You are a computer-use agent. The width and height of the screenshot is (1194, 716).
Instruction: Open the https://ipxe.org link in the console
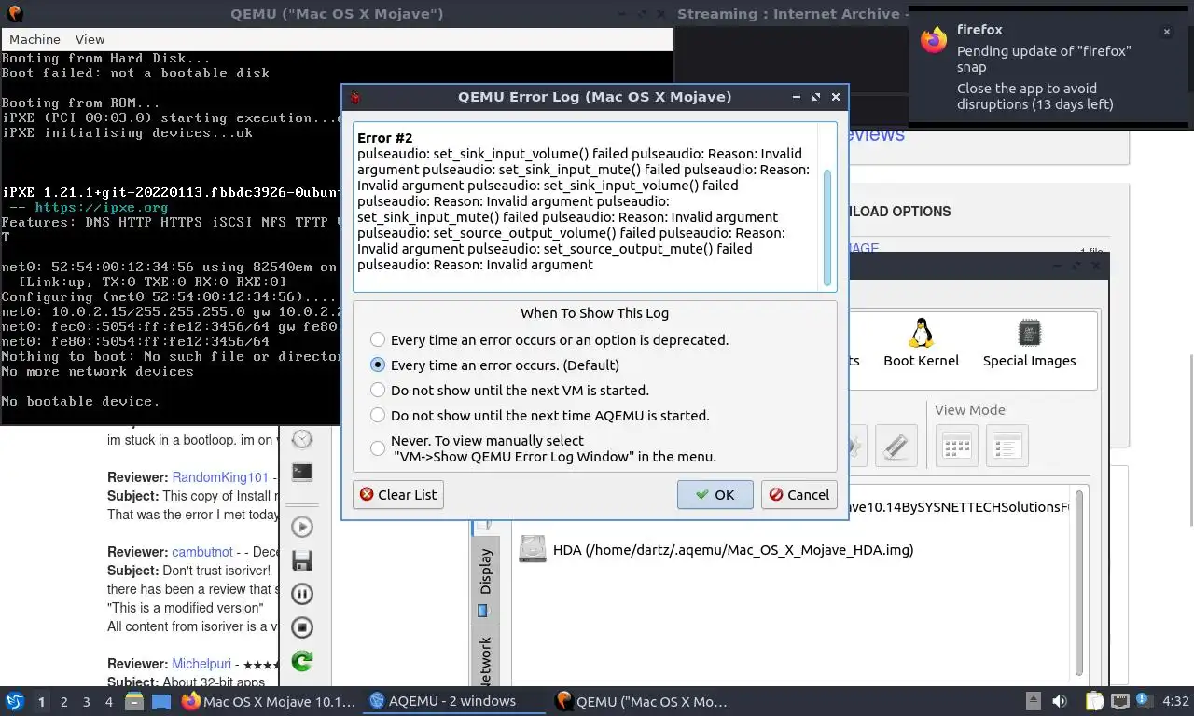101,207
